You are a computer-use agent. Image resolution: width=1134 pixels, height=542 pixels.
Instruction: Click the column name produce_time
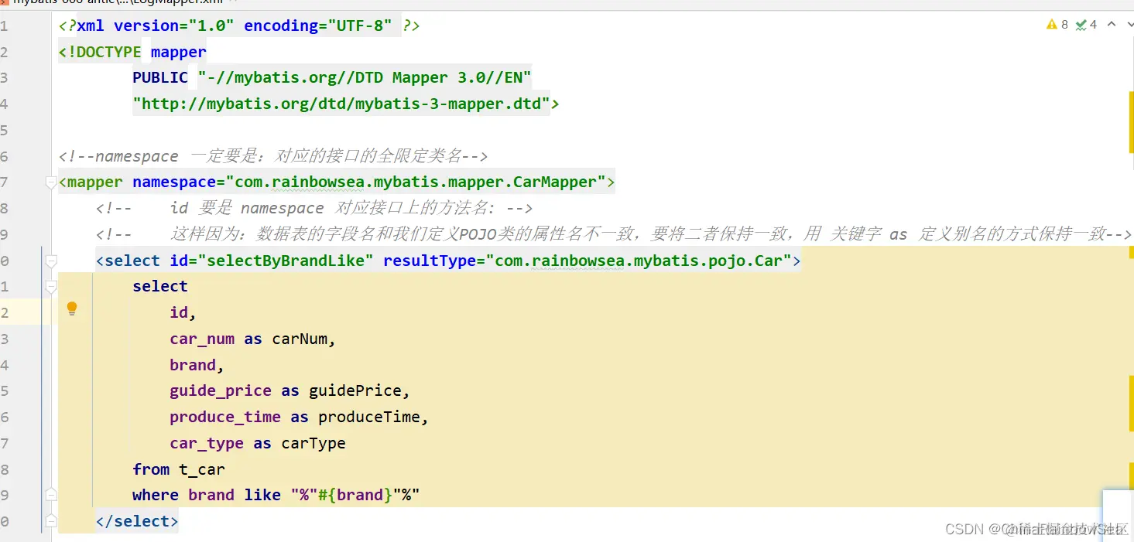225,417
